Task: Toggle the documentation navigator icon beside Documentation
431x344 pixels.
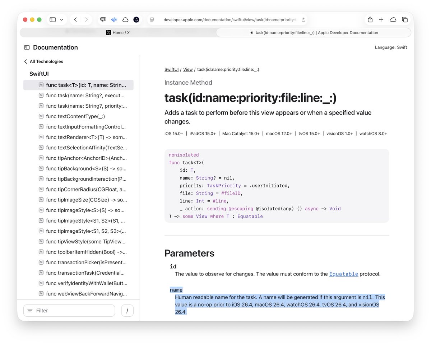Action: point(27,47)
